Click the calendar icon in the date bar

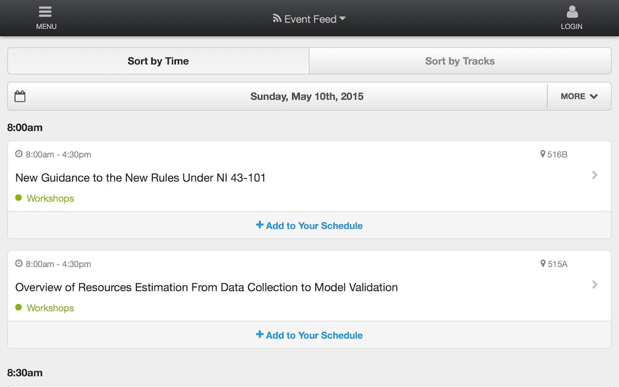[20, 96]
